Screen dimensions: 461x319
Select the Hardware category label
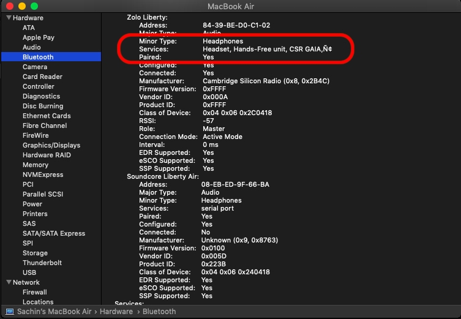coord(28,18)
